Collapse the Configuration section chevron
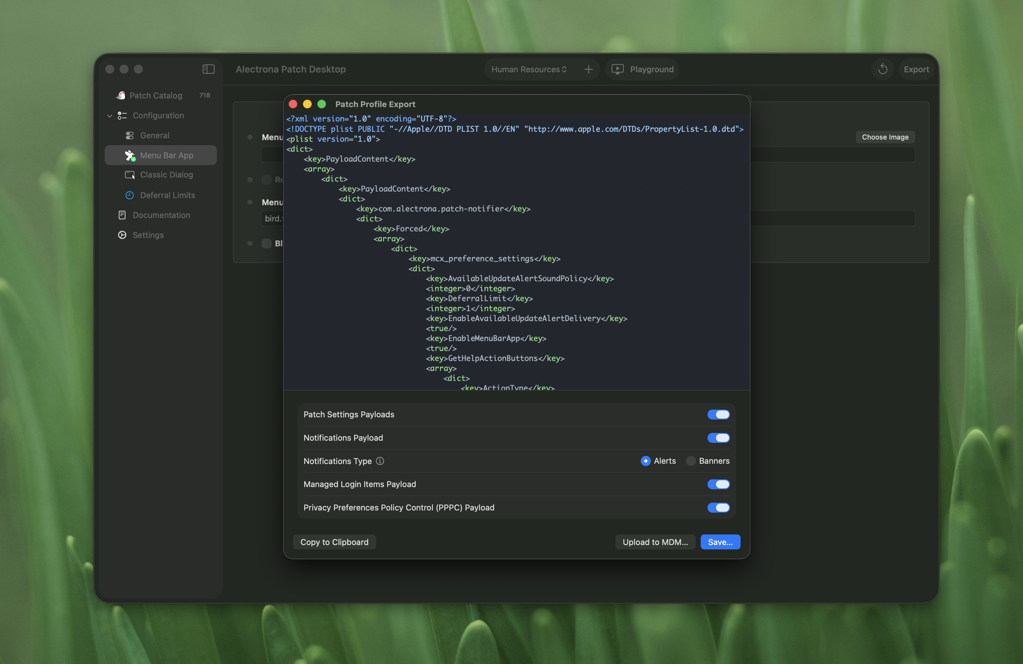Screen dimensions: 1023x664 [x=110, y=116]
